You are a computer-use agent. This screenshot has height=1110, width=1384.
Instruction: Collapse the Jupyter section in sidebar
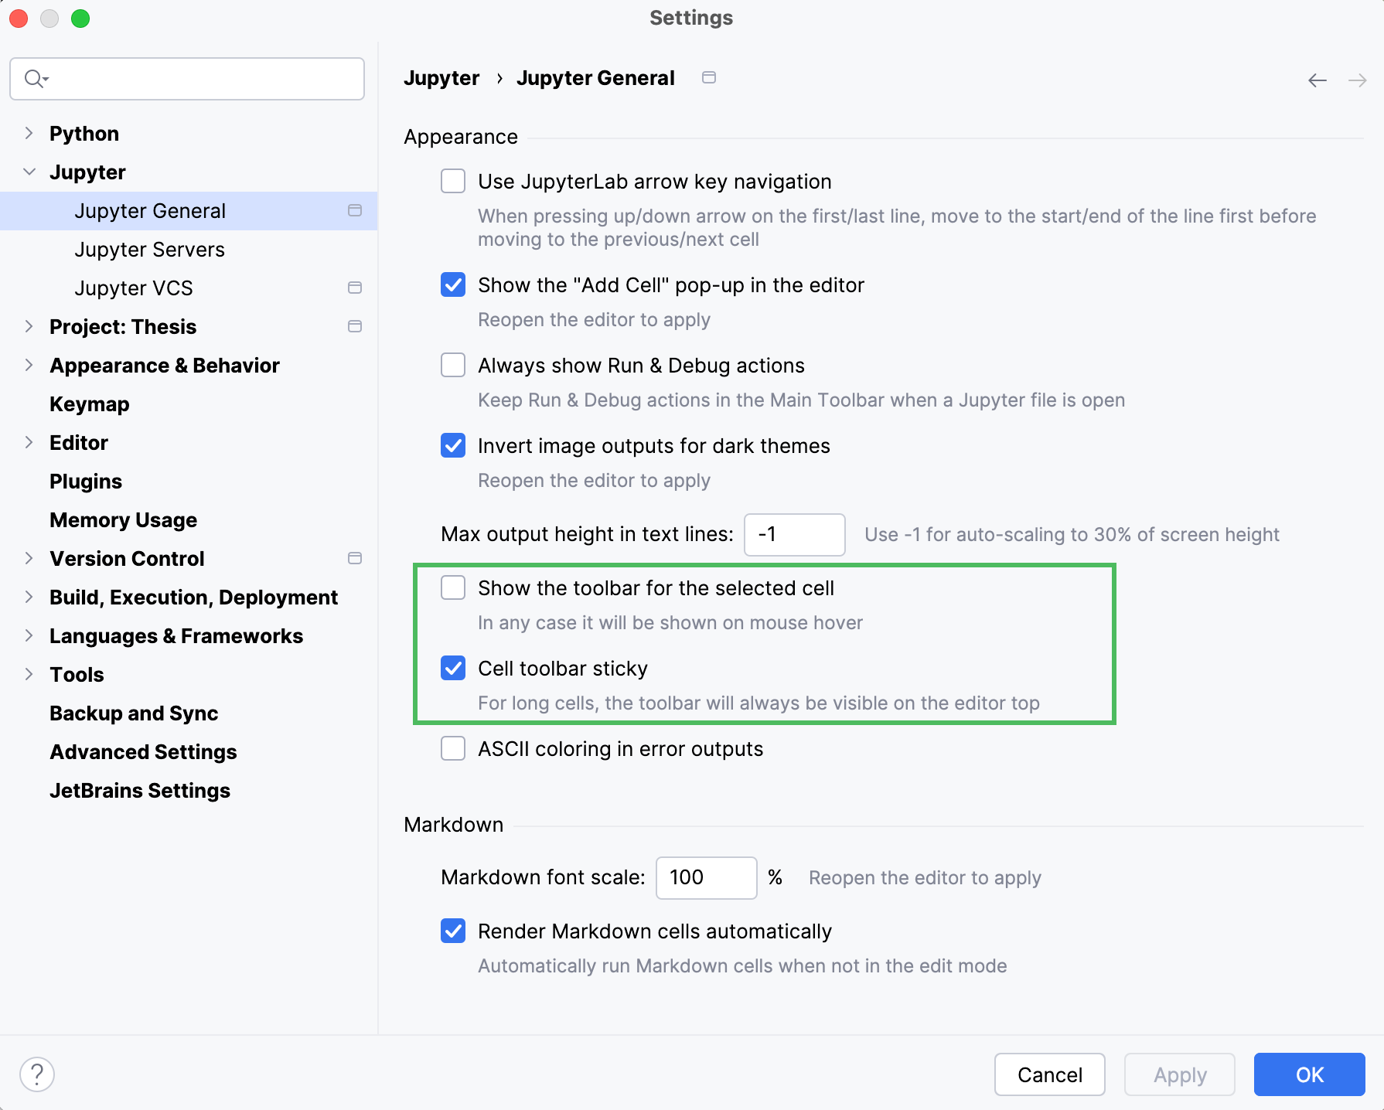(x=29, y=172)
